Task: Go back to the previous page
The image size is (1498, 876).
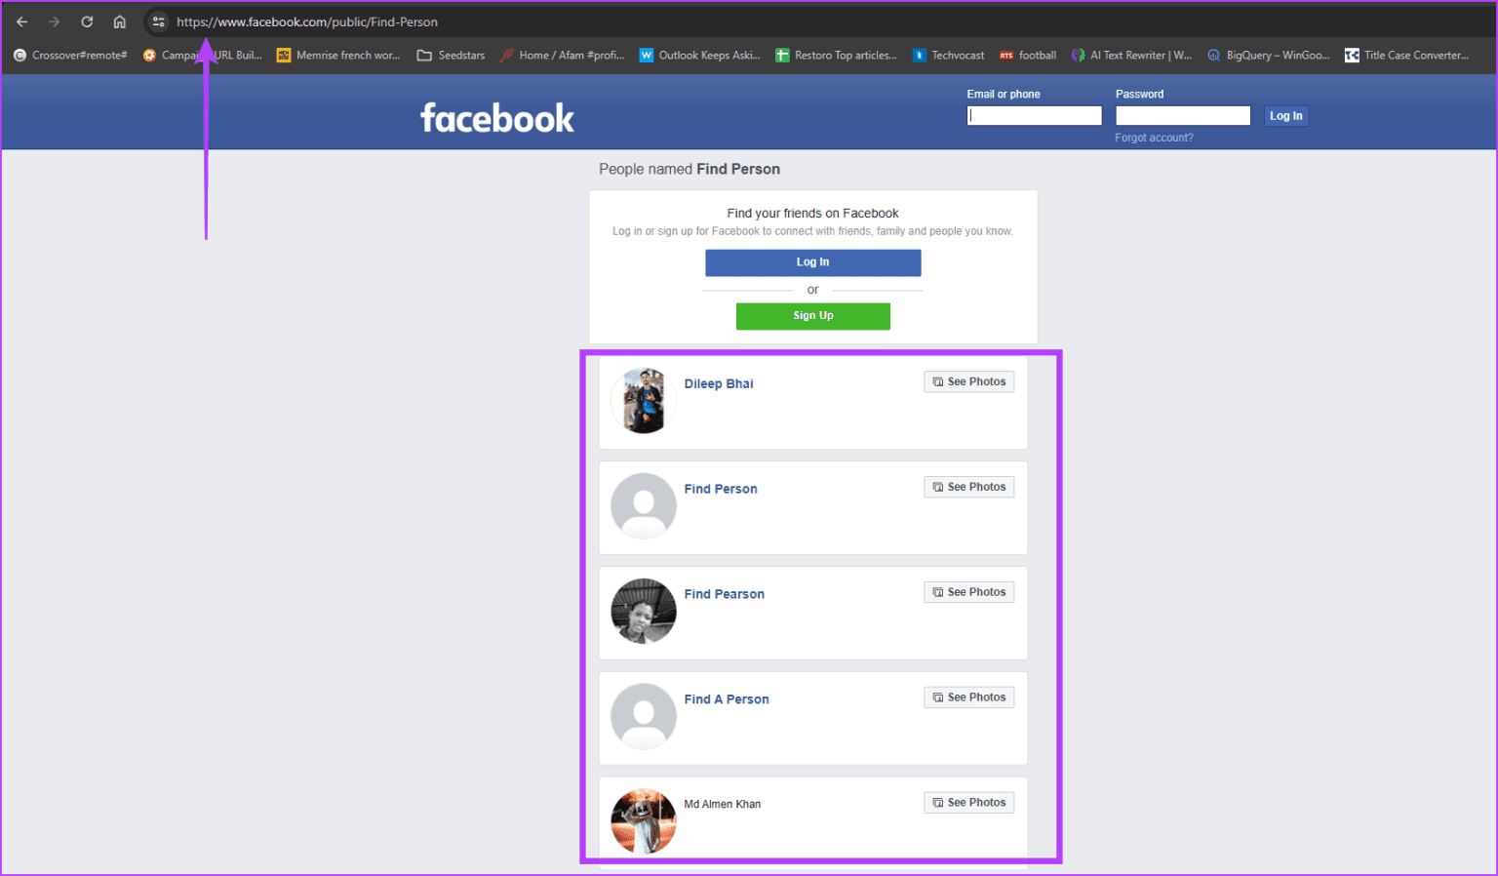Action: point(21,20)
